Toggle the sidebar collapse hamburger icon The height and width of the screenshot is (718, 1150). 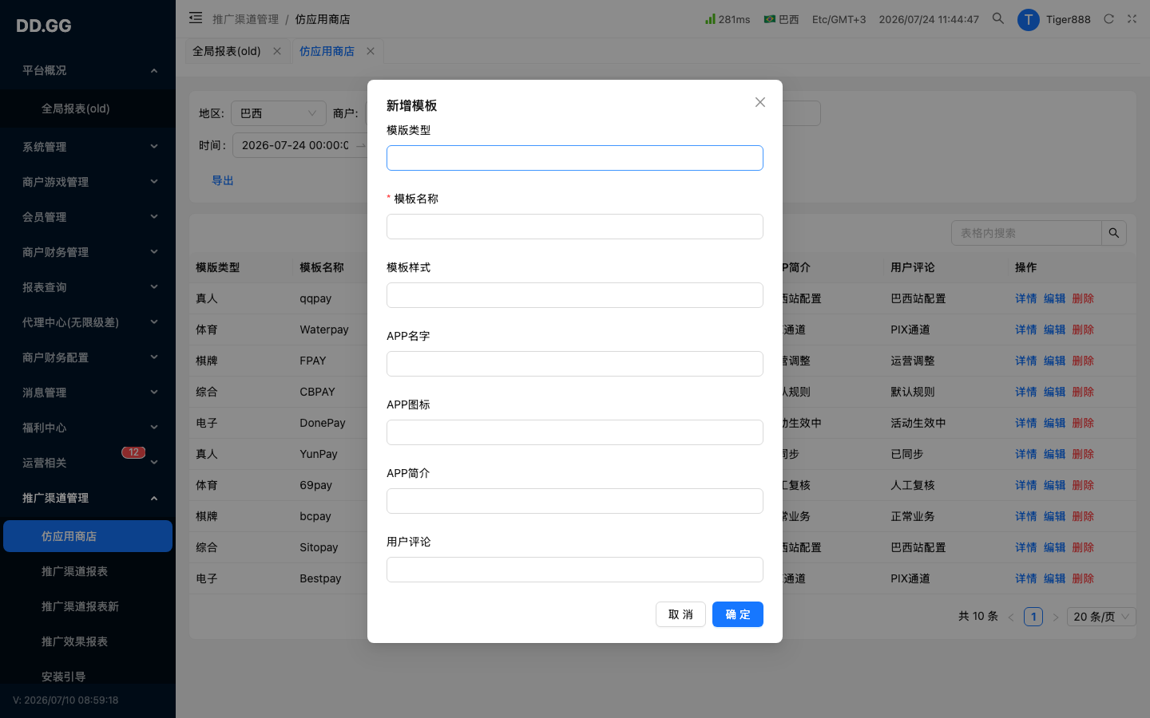196,18
